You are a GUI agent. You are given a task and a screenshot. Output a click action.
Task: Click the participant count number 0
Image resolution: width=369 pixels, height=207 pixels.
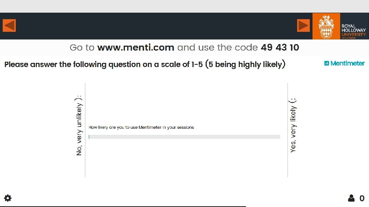click(x=362, y=198)
